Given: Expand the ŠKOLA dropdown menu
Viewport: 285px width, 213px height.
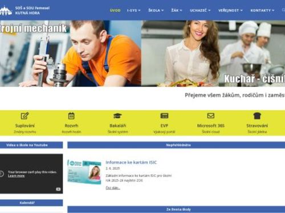Looking at the screenshot, I should click(x=156, y=10).
